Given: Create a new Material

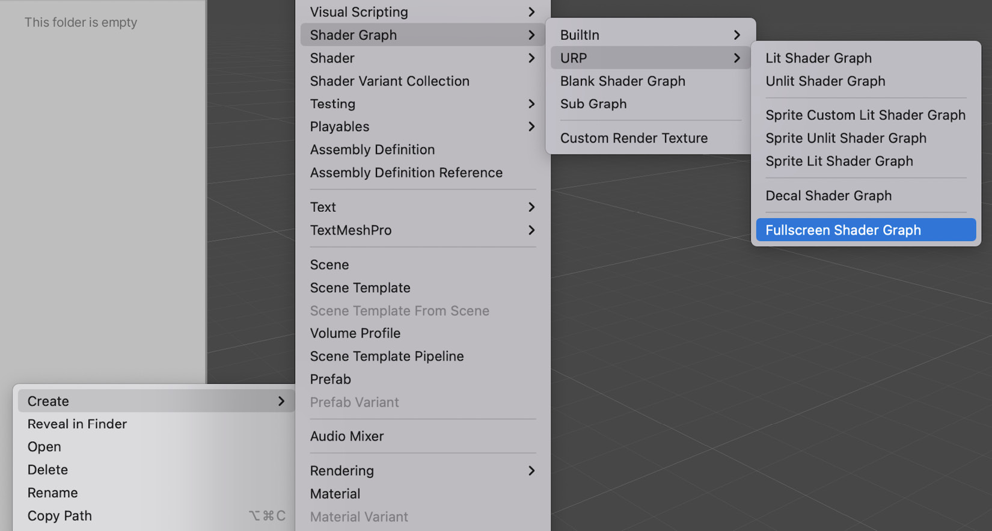Looking at the screenshot, I should coord(423,494).
